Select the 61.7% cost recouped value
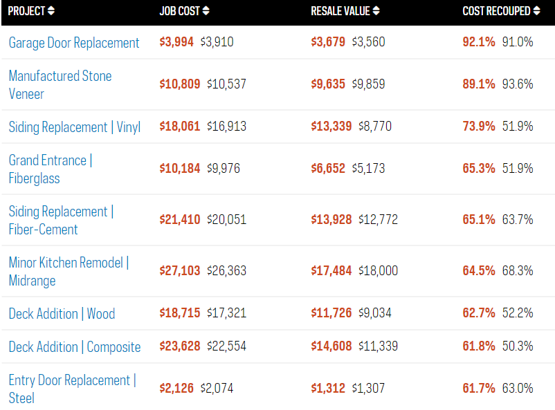 479,389
